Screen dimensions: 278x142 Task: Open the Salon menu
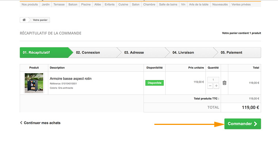tap(136, 4)
